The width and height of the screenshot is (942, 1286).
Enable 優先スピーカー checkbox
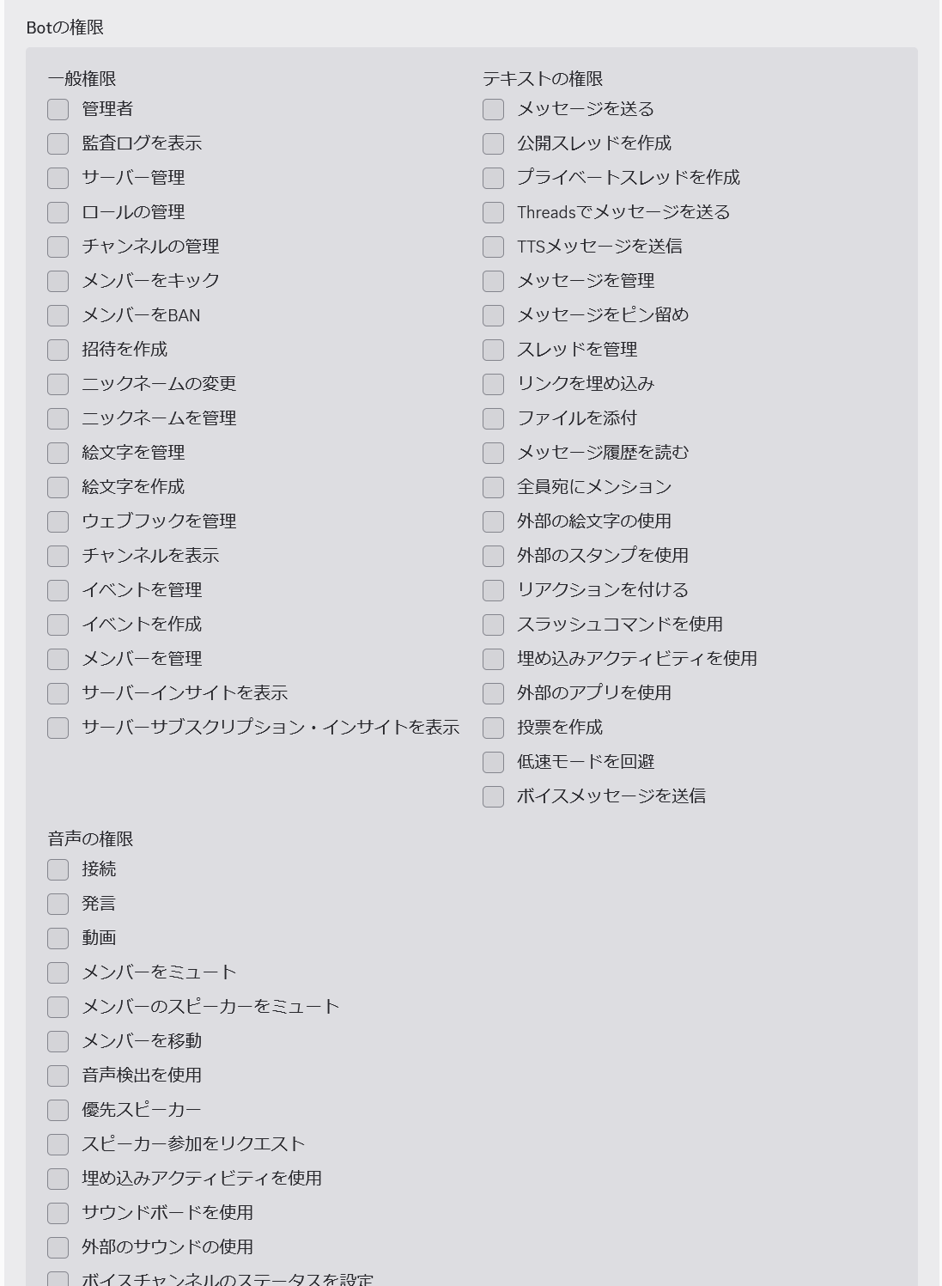[58, 1110]
